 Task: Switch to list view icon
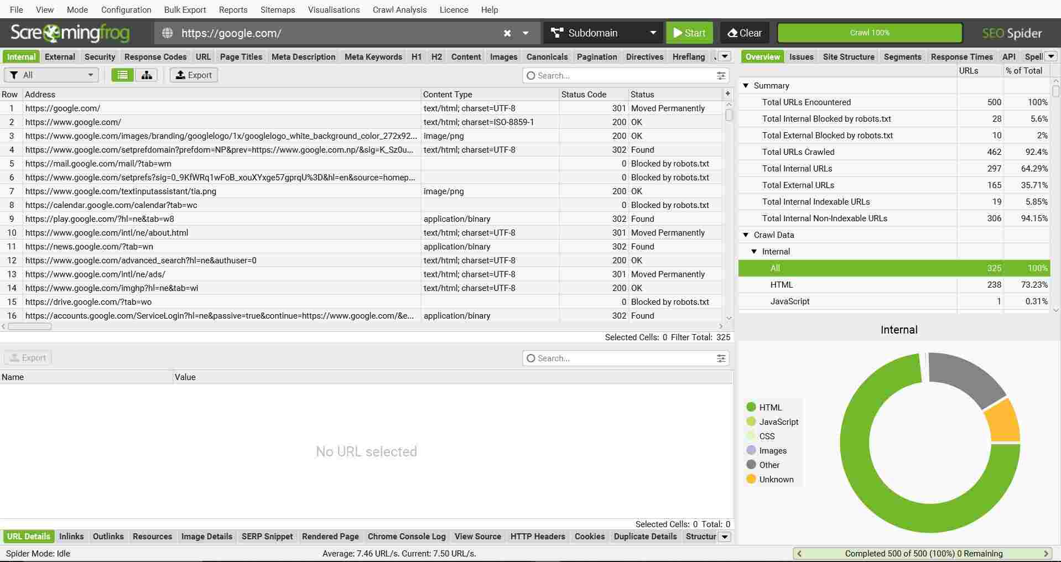[122, 75]
